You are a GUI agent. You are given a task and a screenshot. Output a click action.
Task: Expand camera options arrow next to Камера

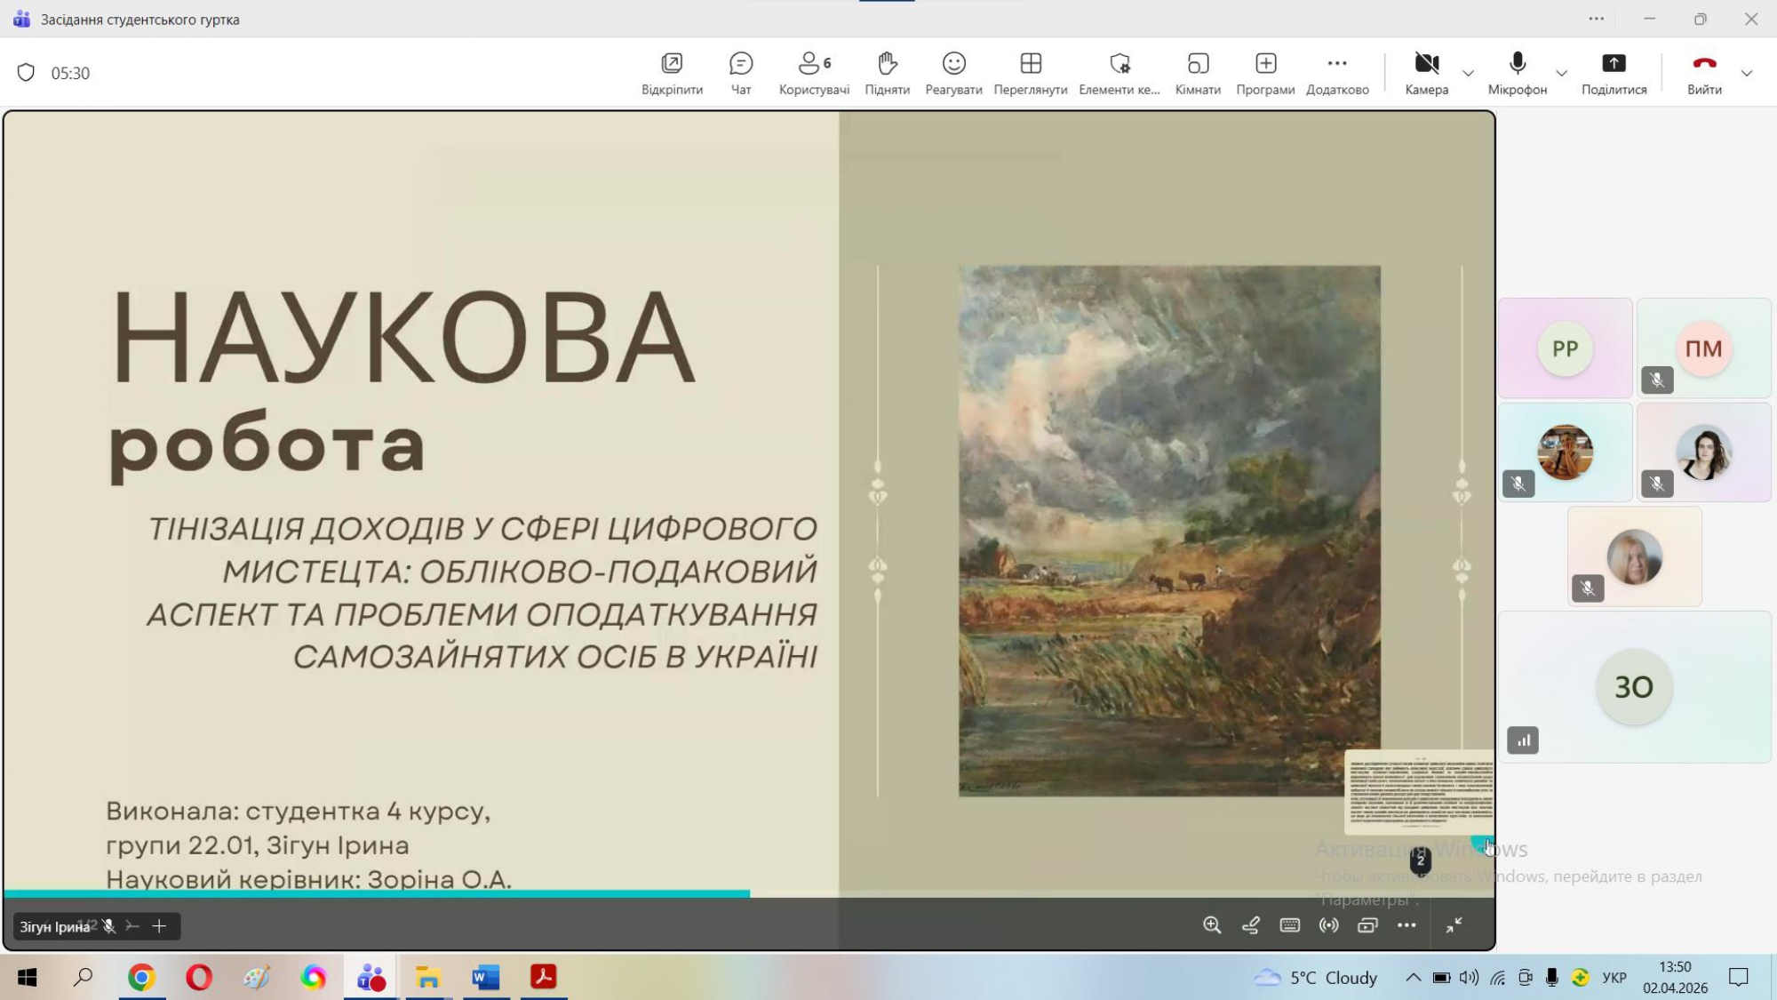pyautogui.click(x=1468, y=73)
